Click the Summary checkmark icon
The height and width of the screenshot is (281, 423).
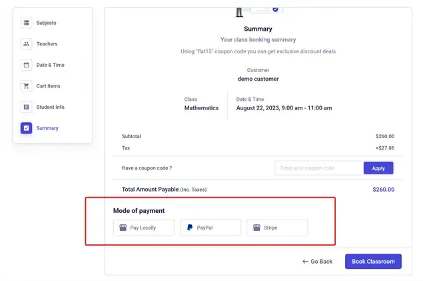pyautogui.click(x=26, y=128)
